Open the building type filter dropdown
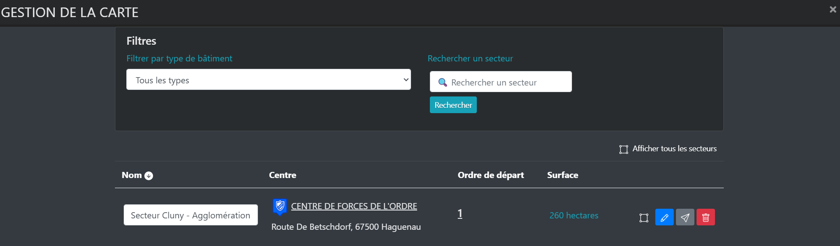840x246 pixels. click(x=268, y=79)
